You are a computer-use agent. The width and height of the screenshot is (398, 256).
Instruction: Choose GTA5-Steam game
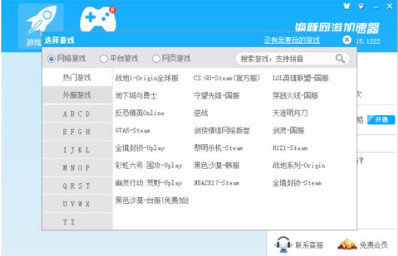pyautogui.click(x=133, y=130)
